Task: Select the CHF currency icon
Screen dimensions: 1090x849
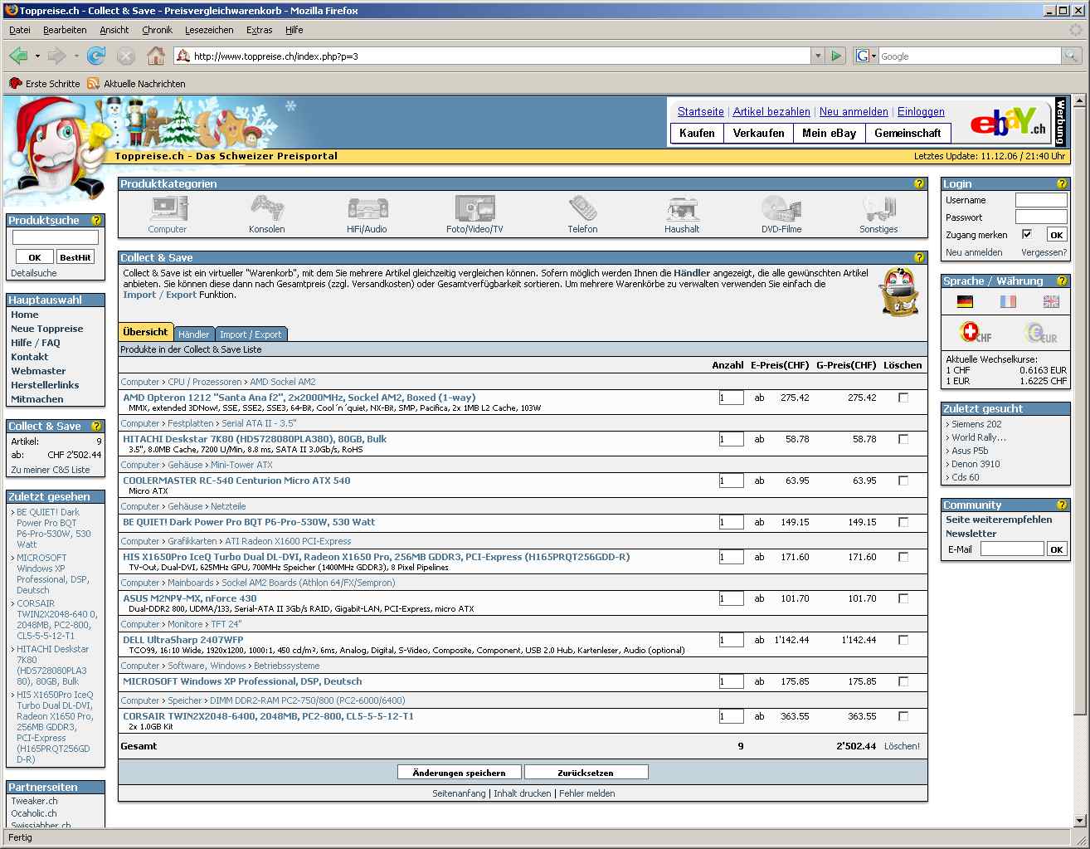Action: (x=976, y=333)
